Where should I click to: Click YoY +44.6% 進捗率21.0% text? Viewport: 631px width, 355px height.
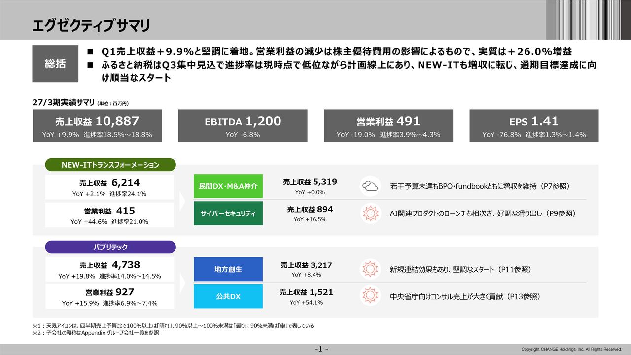pyautogui.click(x=109, y=222)
